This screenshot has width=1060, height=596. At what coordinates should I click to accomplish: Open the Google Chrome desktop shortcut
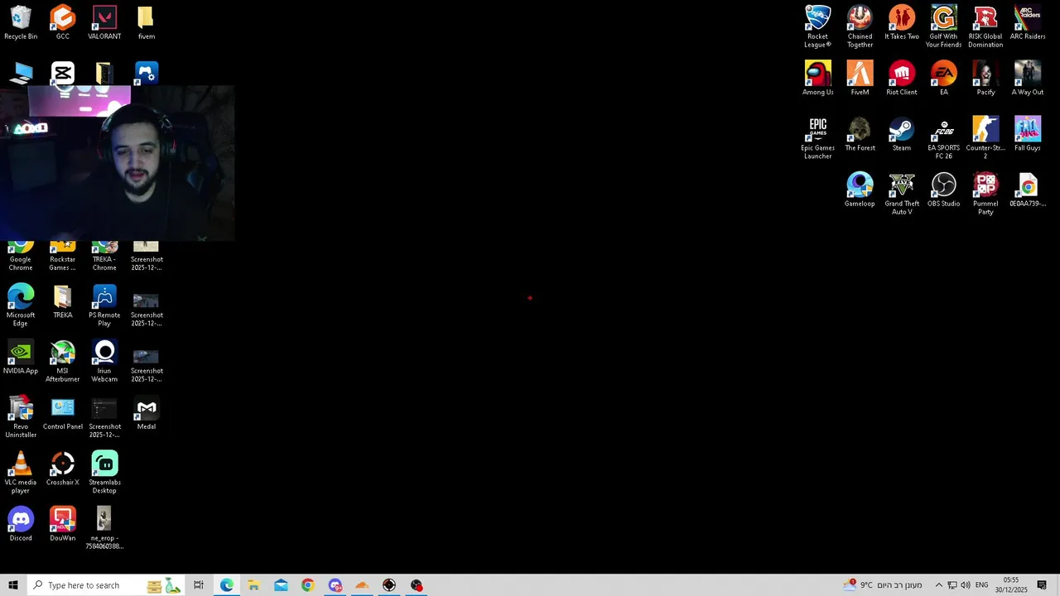coord(21,257)
